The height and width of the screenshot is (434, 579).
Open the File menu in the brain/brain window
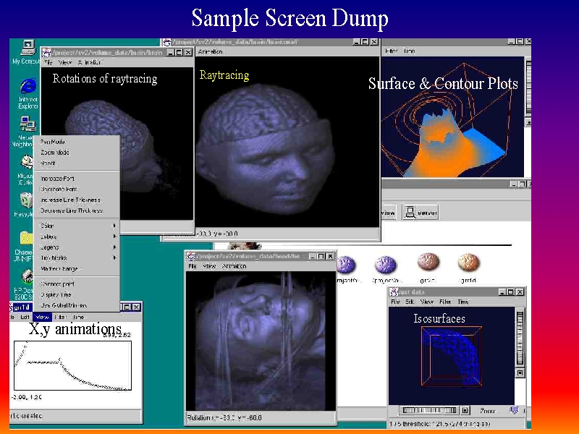coord(48,62)
